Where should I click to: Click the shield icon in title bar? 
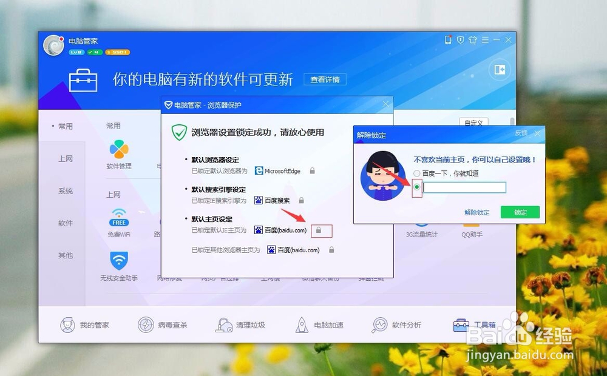coord(460,39)
